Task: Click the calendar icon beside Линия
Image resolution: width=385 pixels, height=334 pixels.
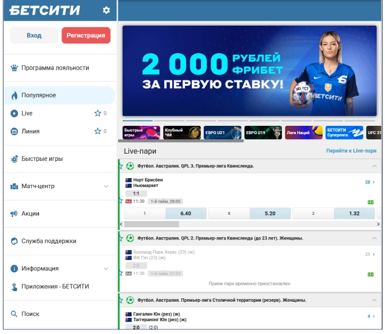Action: point(14,131)
